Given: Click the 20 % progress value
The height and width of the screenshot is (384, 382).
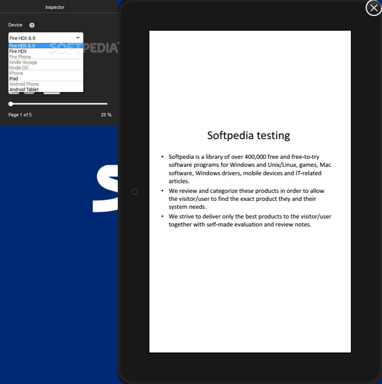Looking at the screenshot, I should (x=106, y=115).
